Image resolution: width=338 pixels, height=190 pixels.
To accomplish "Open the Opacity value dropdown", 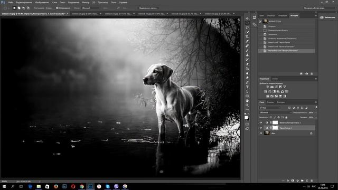I will tap(316, 112).
